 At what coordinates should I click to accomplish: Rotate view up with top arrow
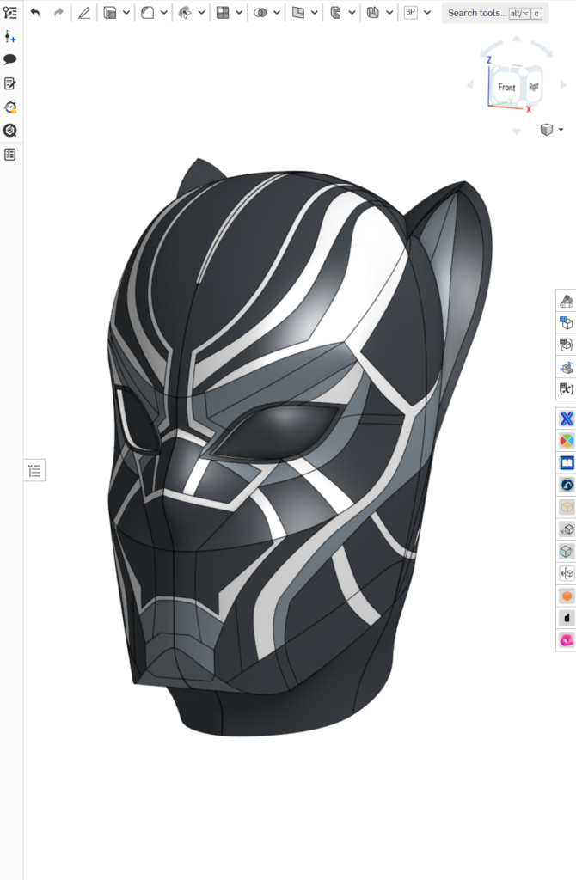coord(517,39)
